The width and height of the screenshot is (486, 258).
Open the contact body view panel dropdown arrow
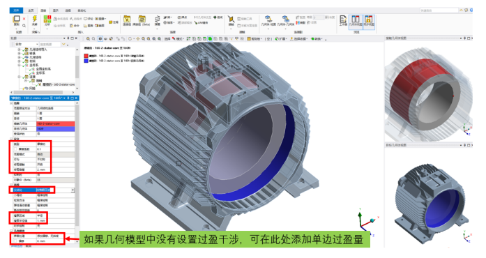461,38
